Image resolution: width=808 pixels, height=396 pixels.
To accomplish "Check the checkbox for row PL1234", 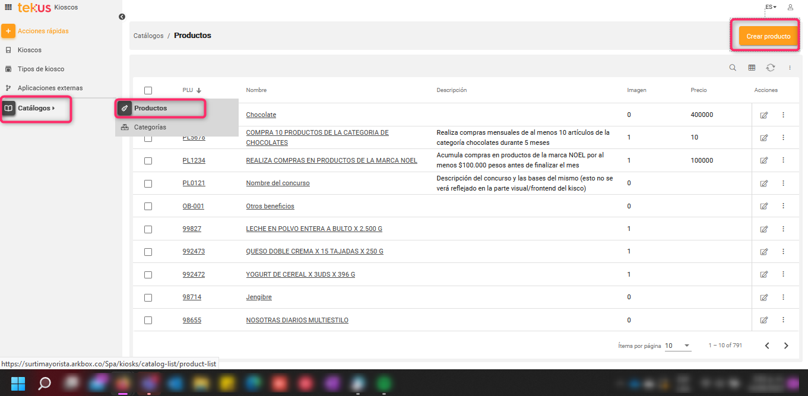I will (x=148, y=160).
